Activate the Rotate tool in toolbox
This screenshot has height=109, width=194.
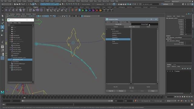[2, 31]
